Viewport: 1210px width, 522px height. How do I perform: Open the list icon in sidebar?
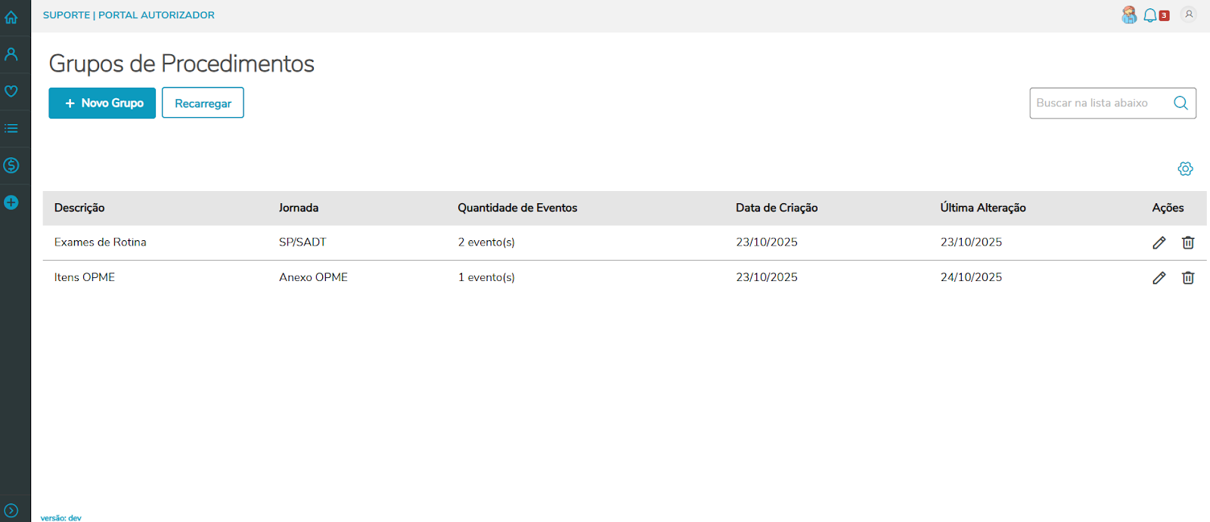click(x=11, y=128)
